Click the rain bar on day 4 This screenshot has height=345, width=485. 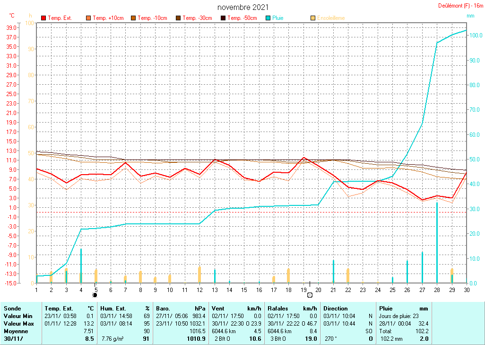pyautogui.click(x=81, y=265)
